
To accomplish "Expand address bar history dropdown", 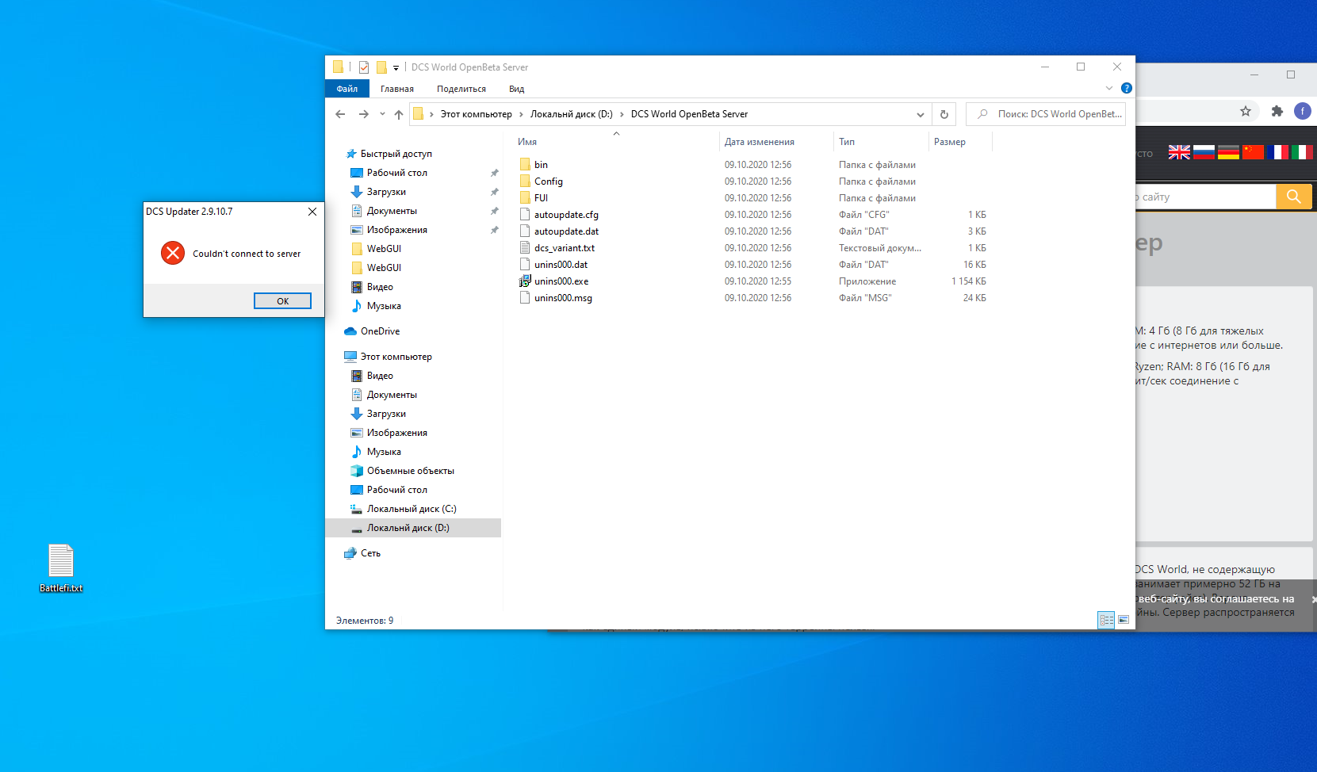I will 921,114.
